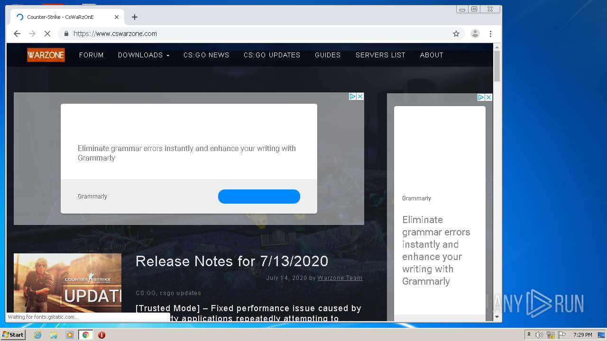The image size is (607, 341).
Task: Open SERVERS LIST page
Action: (x=380, y=55)
